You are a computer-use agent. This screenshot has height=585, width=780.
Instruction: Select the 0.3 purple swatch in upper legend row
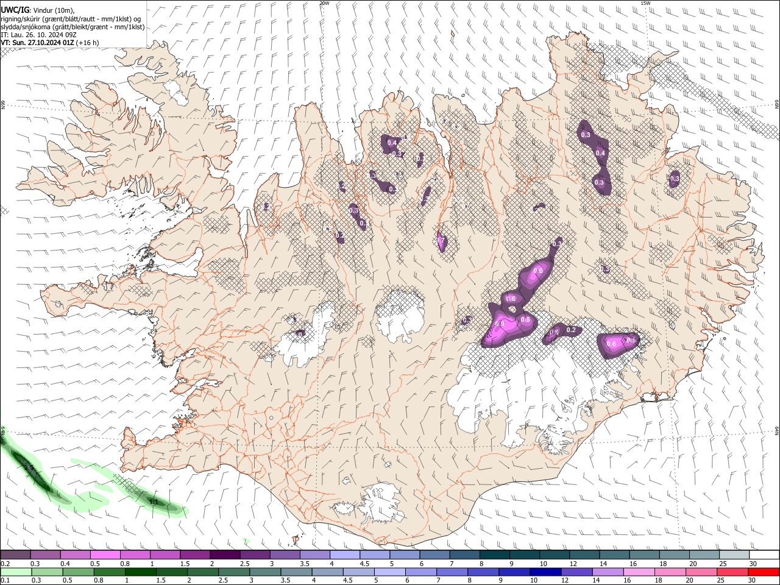pos(45,555)
